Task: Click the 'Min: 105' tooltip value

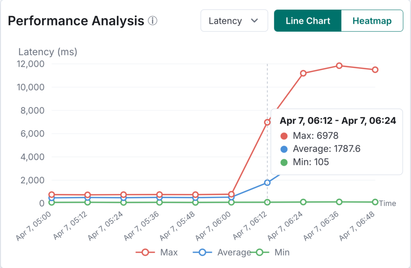Action: tap(311, 162)
